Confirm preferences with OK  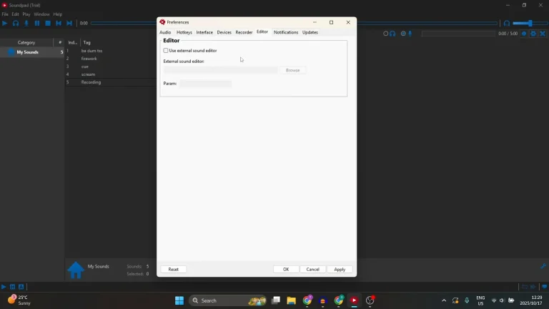286,270
